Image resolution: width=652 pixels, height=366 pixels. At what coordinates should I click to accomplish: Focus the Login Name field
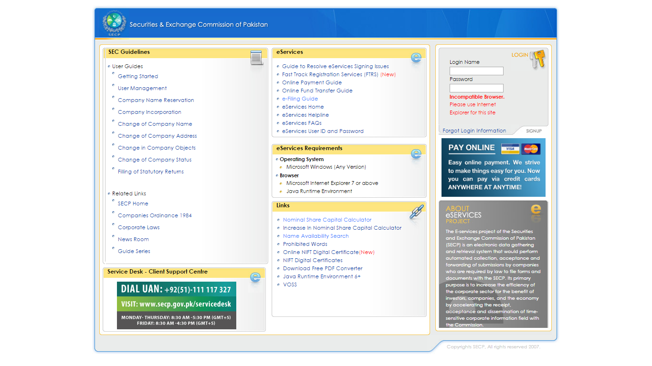pyautogui.click(x=476, y=71)
